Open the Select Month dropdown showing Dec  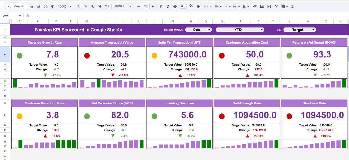[198, 30]
